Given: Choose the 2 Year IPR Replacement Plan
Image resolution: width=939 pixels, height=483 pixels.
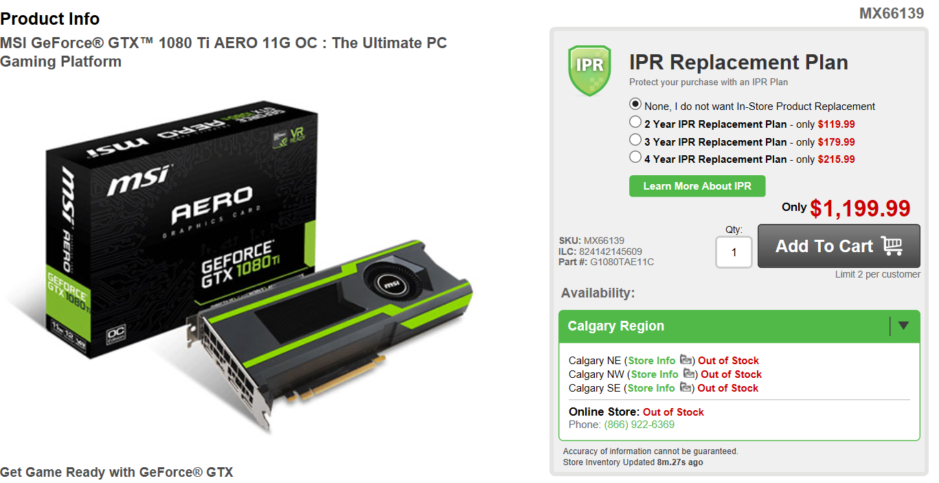Looking at the screenshot, I should tap(635, 122).
